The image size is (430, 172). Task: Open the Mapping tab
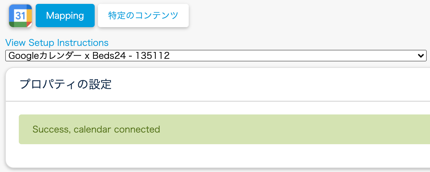(65, 16)
